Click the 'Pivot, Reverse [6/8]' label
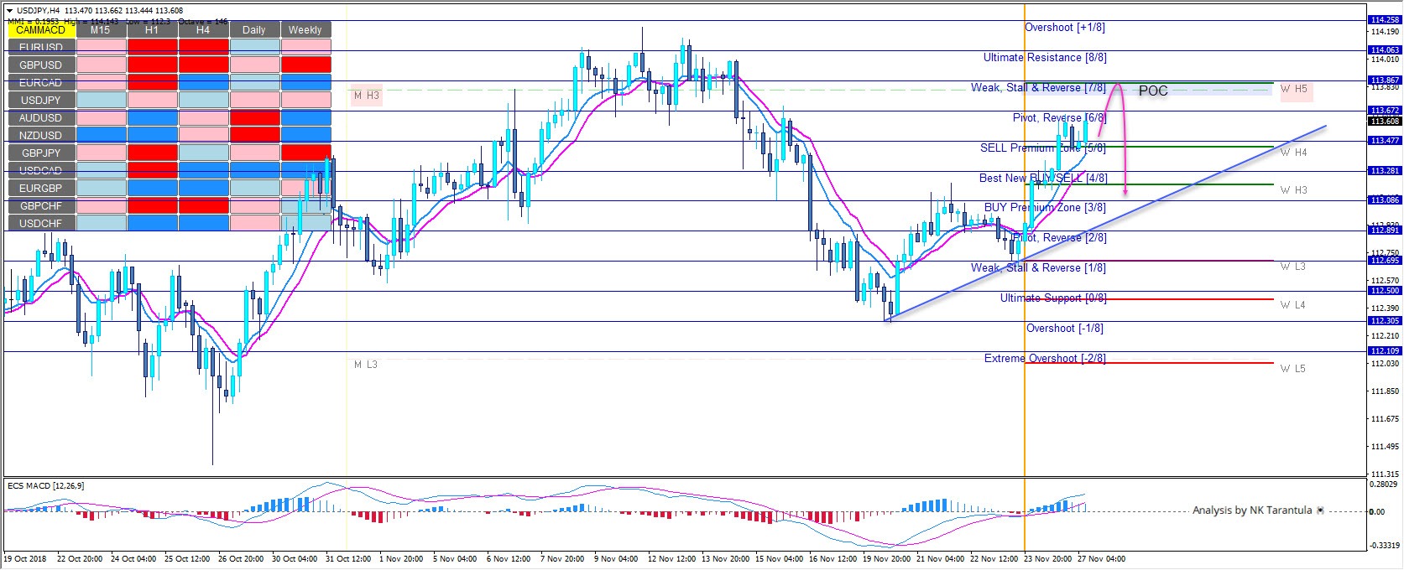 (x=1059, y=118)
